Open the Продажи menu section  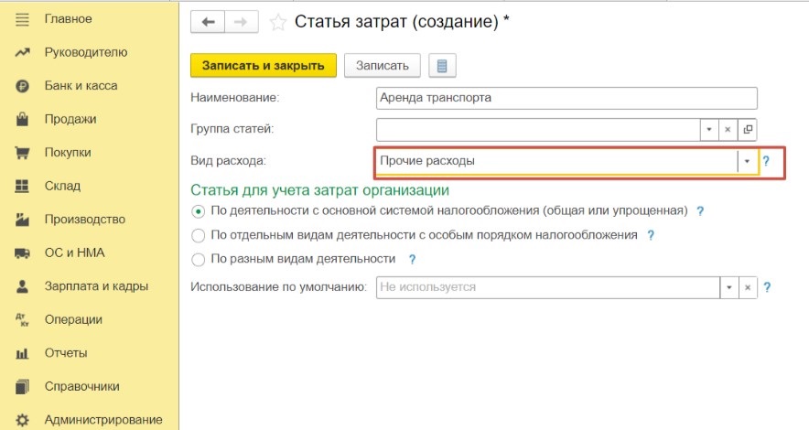click(x=70, y=119)
